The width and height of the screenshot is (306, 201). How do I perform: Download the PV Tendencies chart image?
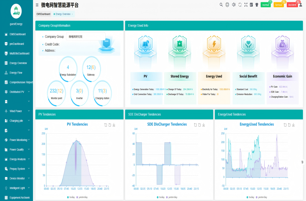pyautogui.click(x=114, y=125)
